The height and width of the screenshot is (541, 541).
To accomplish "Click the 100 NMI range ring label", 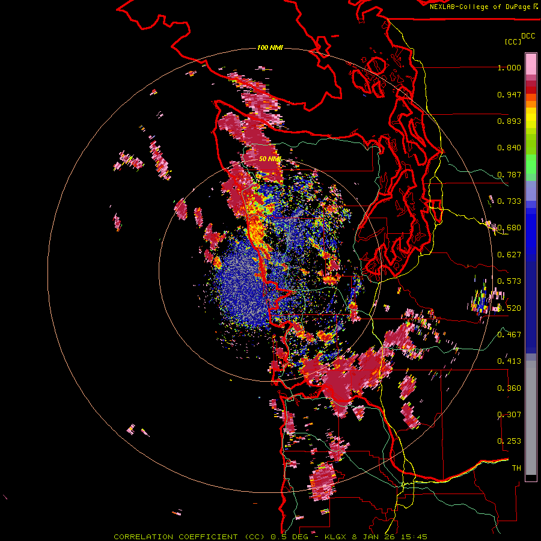I will pyautogui.click(x=270, y=47).
